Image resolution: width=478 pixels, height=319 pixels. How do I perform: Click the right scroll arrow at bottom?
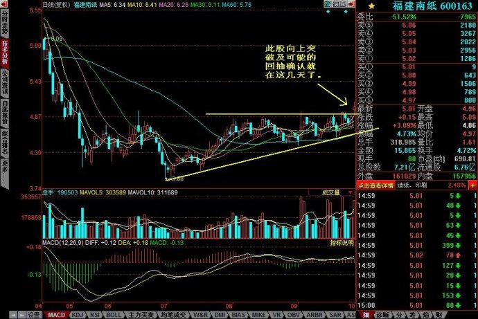tap(22, 315)
